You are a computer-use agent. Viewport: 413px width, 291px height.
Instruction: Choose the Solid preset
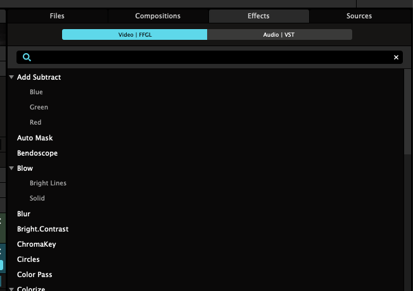pyautogui.click(x=37, y=198)
